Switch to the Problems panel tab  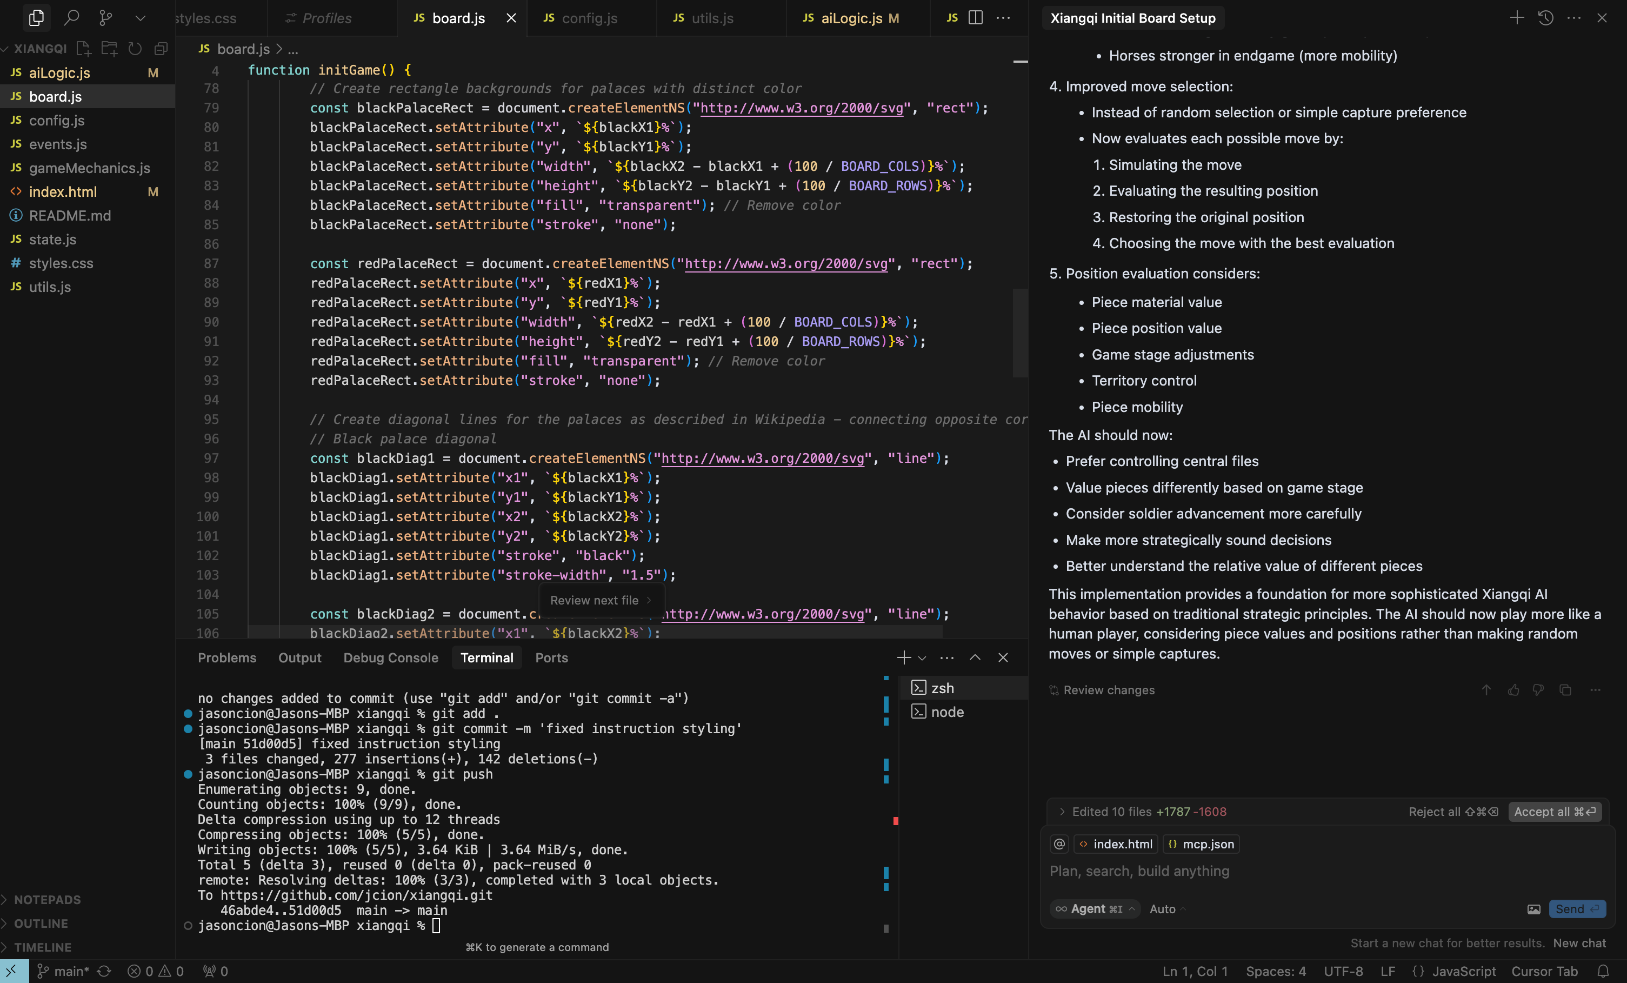(x=226, y=657)
